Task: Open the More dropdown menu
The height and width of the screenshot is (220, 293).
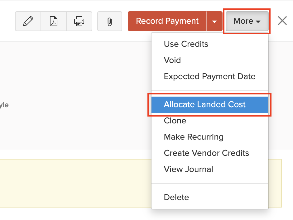Action: click(x=247, y=21)
